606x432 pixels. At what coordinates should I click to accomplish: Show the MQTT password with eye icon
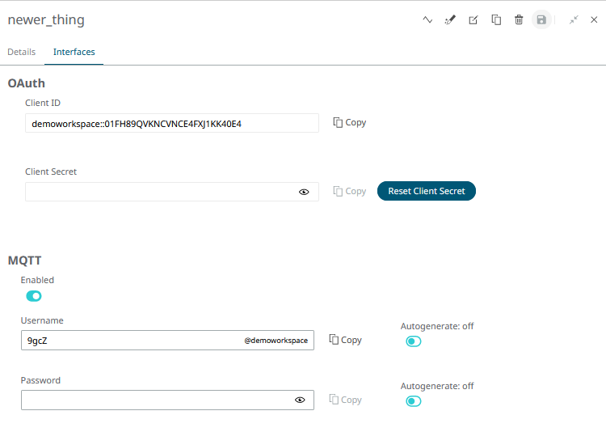[x=300, y=400]
